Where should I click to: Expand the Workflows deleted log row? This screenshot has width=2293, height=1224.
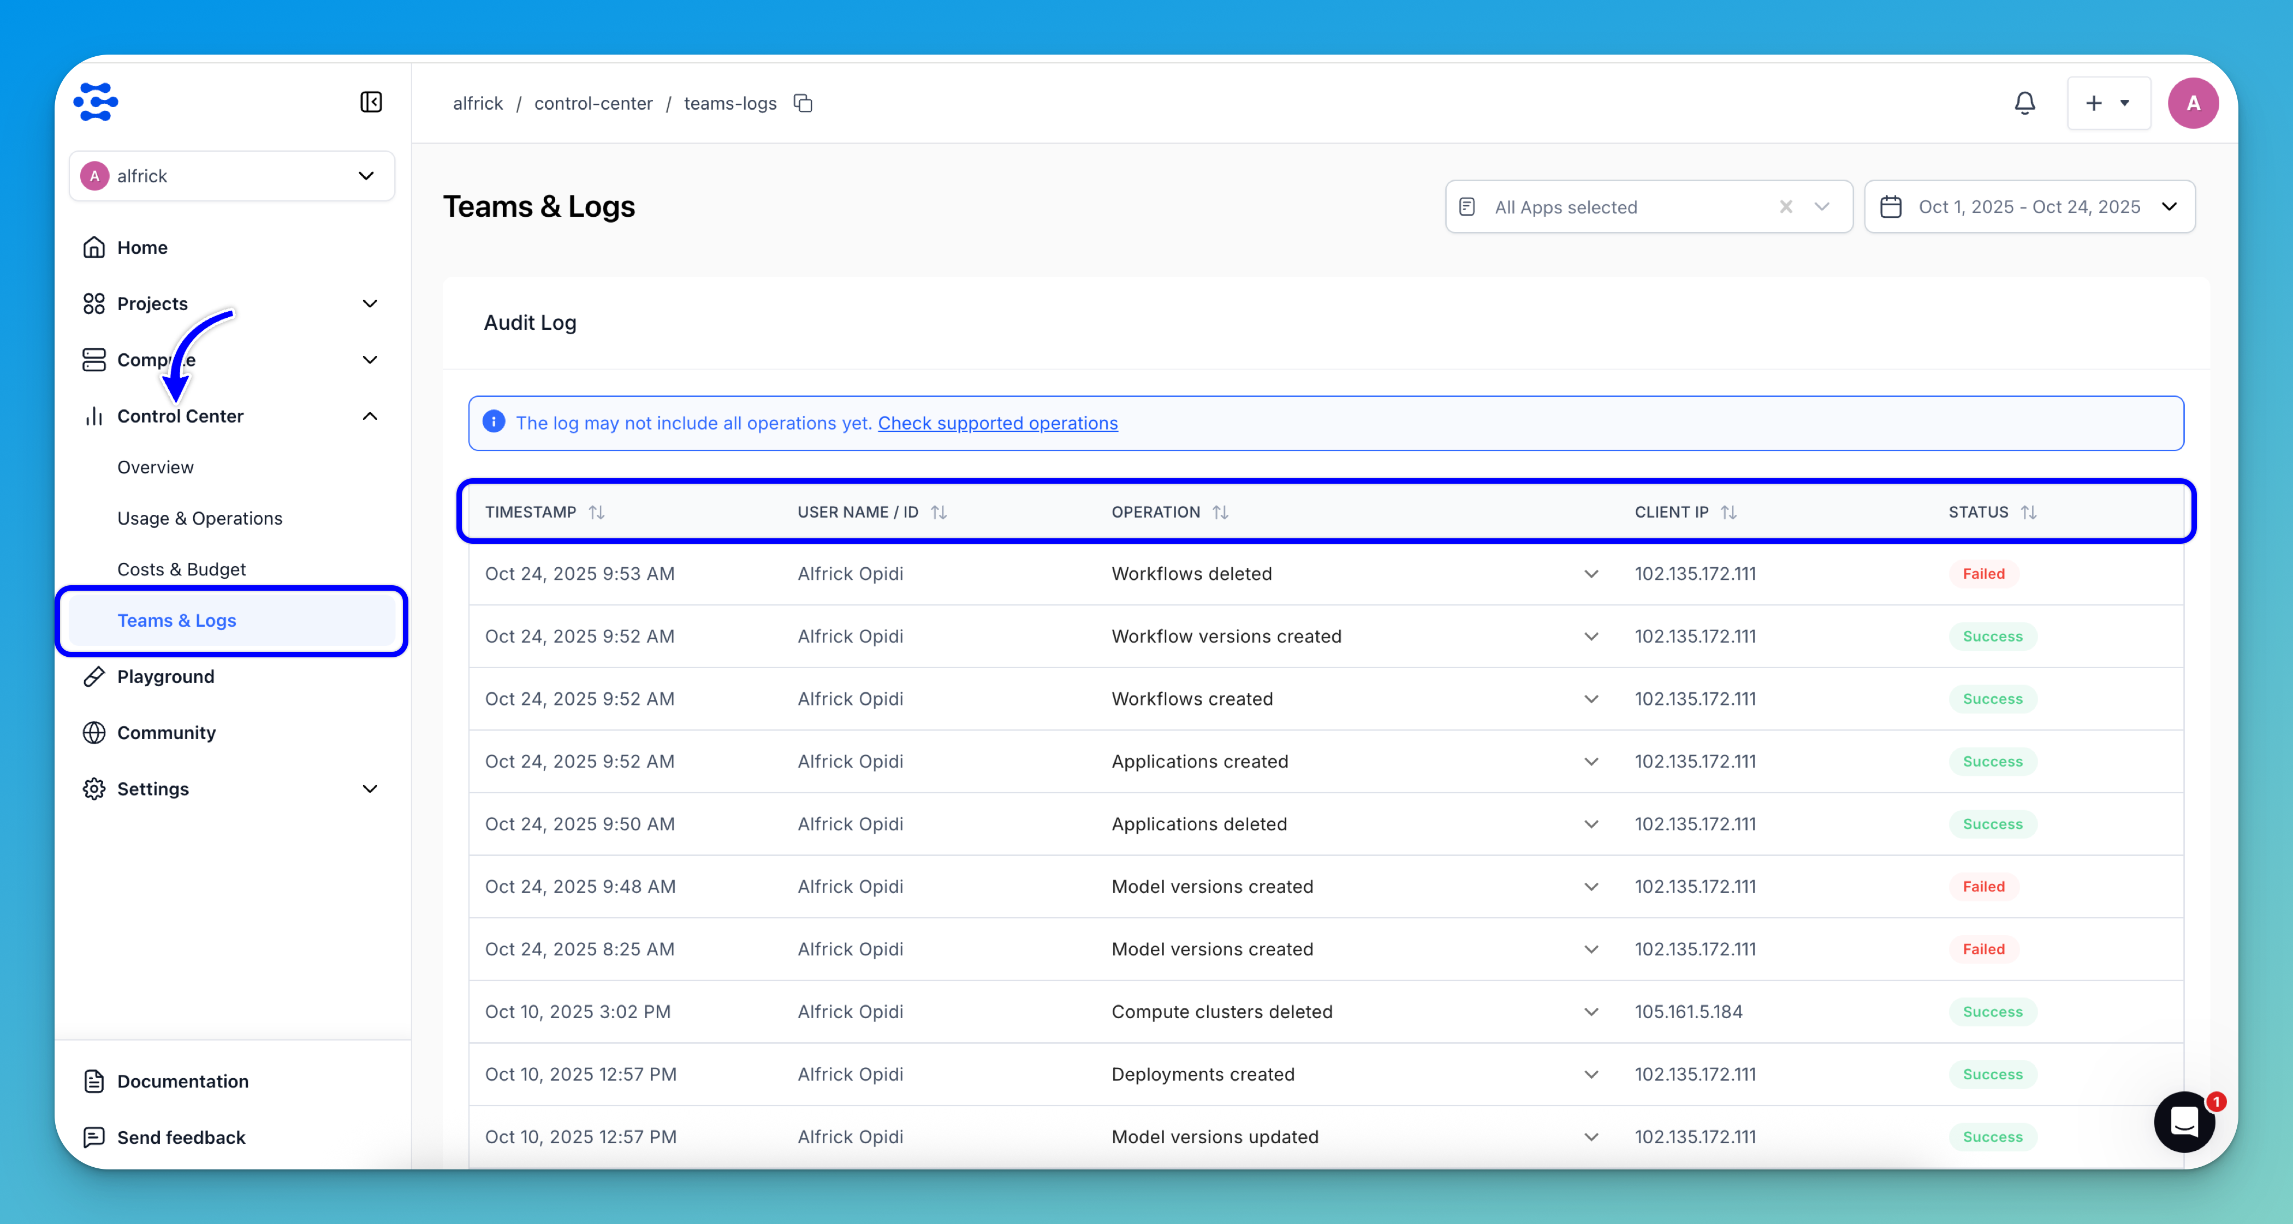tap(1591, 574)
